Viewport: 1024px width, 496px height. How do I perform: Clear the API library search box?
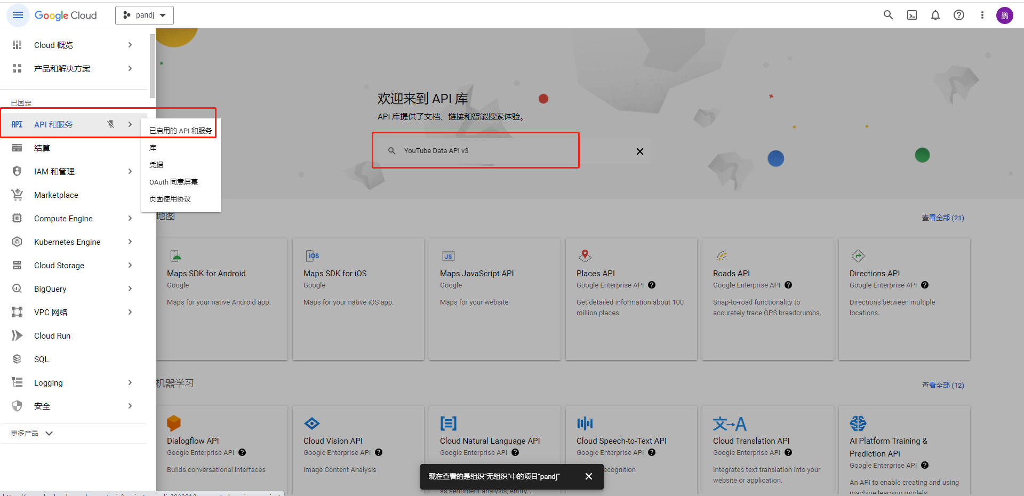pos(639,151)
